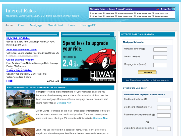The width and height of the screenshot is (181, 136).
Task: Click the AdChoices icon on the AmeriSave banner
Action: coord(173,9)
